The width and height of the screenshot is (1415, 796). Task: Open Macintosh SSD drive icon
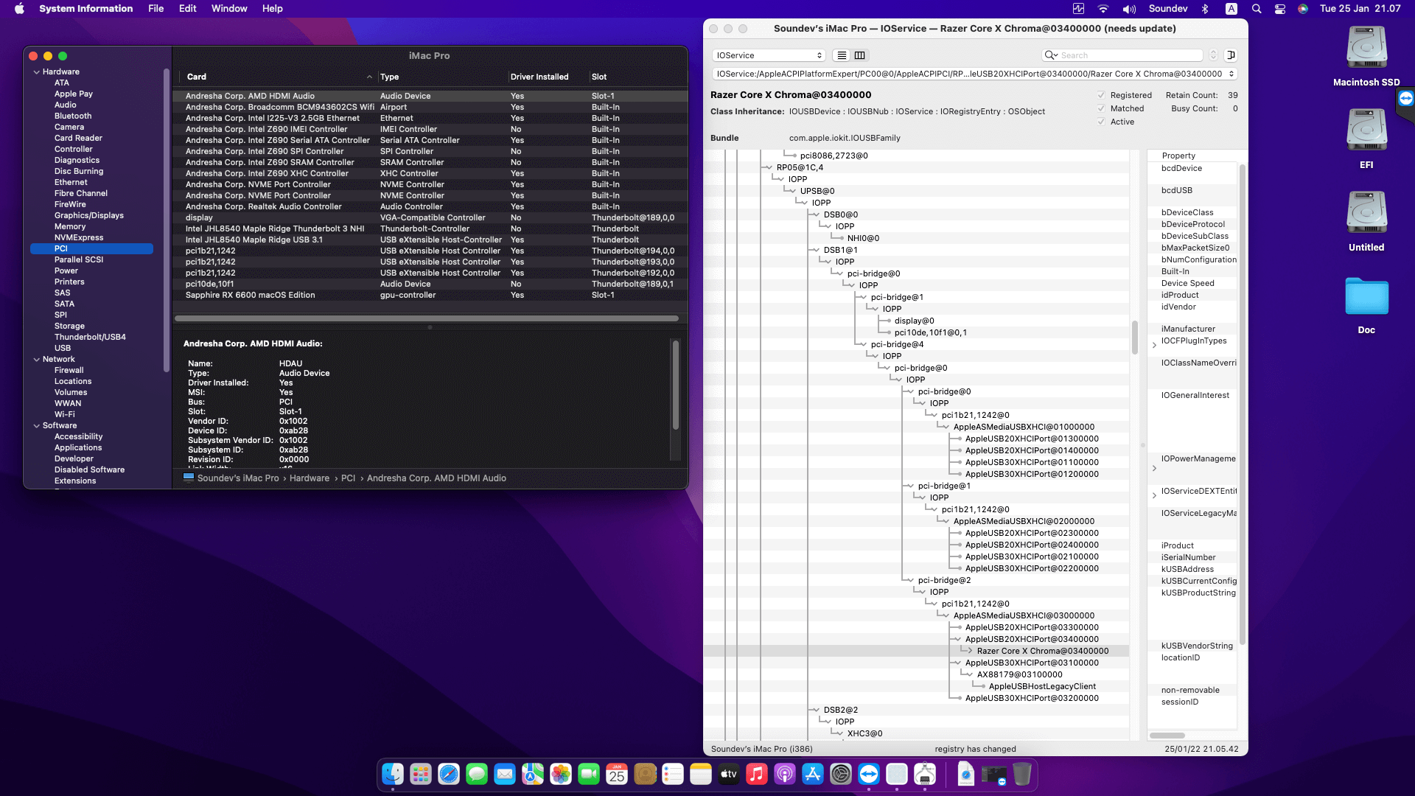(x=1366, y=48)
